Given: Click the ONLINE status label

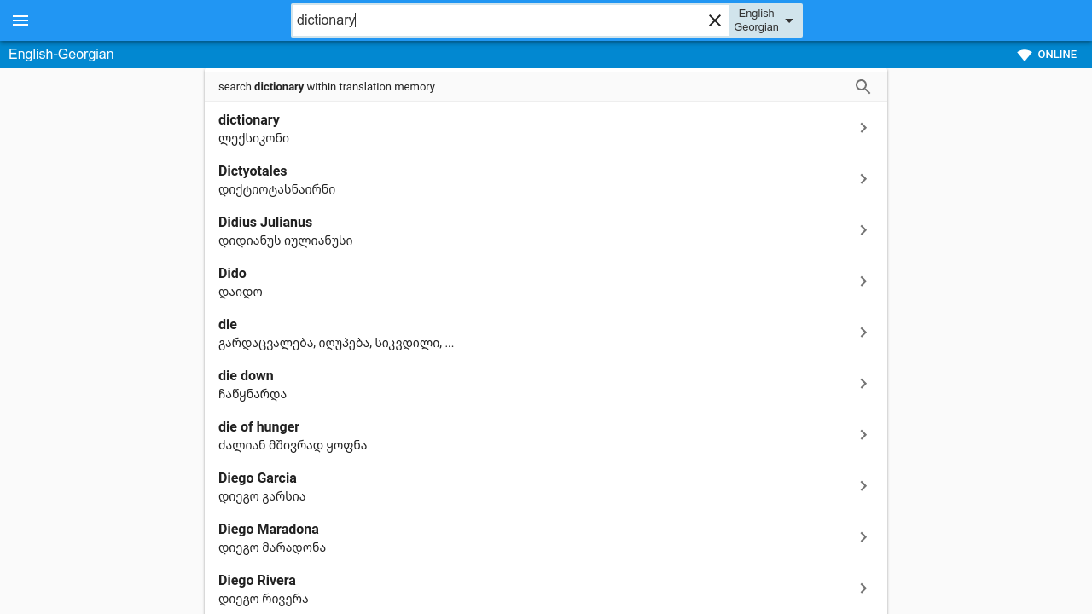Looking at the screenshot, I should (x=1057, y=55).
